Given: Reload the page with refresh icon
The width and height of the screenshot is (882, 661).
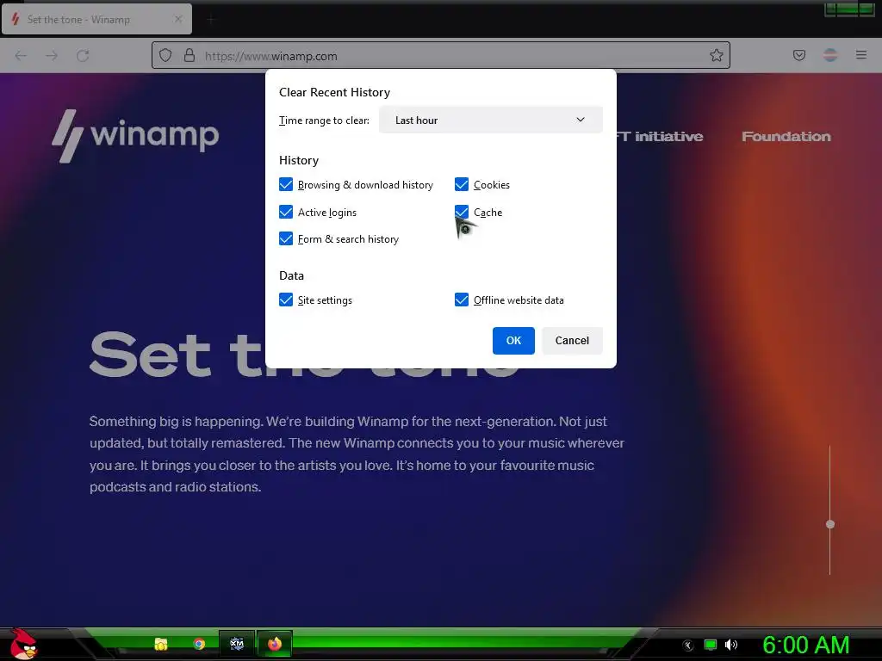Looking at the screenshot, I should pyautogui.click(x=83, y=56).
